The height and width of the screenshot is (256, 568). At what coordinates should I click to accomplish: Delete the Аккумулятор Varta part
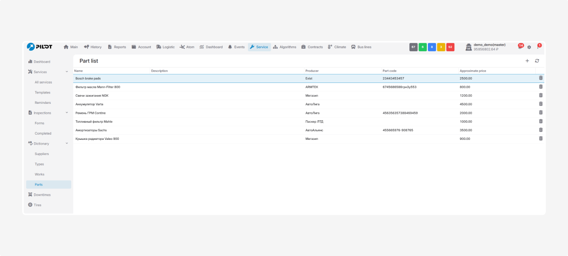541,104
